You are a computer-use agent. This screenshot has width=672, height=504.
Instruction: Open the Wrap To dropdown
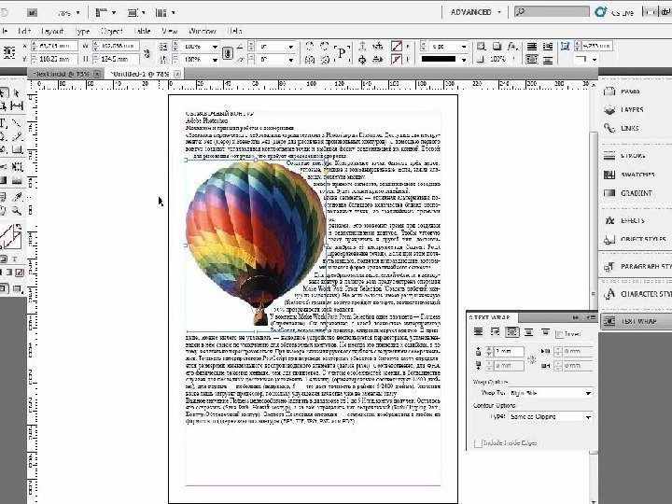[x=551, y=393]
